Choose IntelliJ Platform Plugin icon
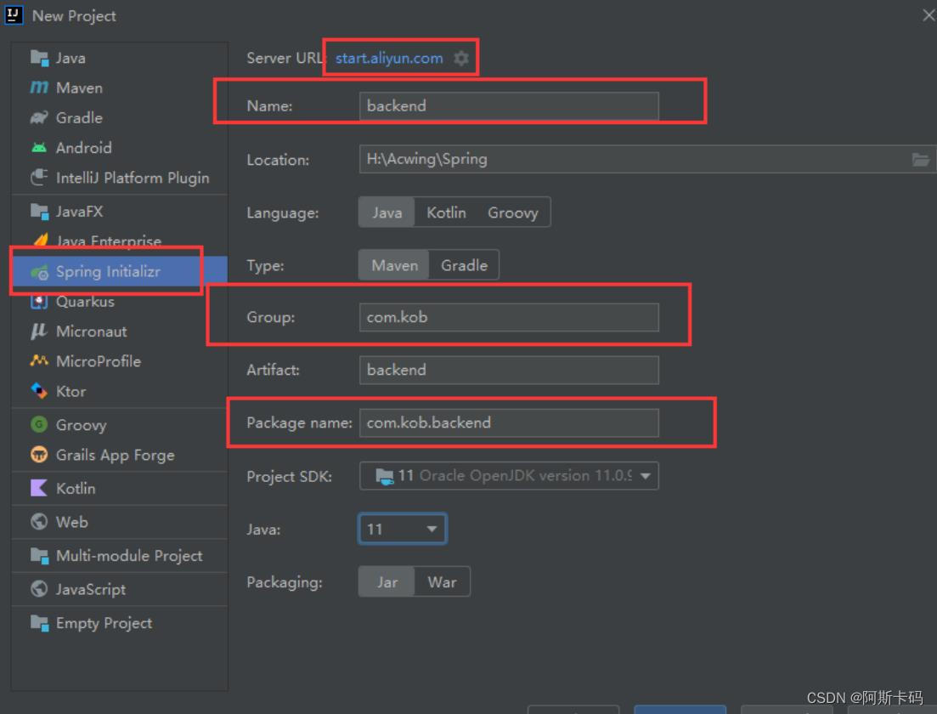 [39, 178]
